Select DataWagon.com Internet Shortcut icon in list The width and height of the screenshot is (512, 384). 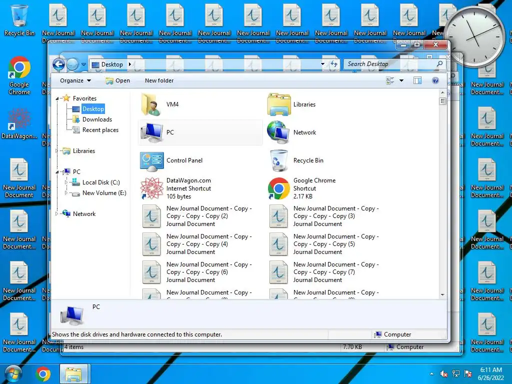(151, 188)
